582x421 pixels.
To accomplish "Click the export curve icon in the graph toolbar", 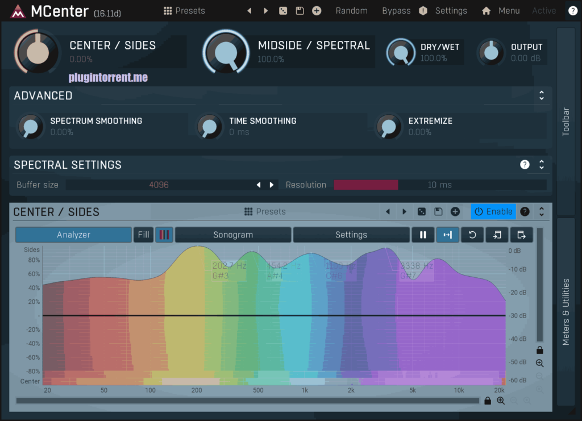I will [522, 235].
